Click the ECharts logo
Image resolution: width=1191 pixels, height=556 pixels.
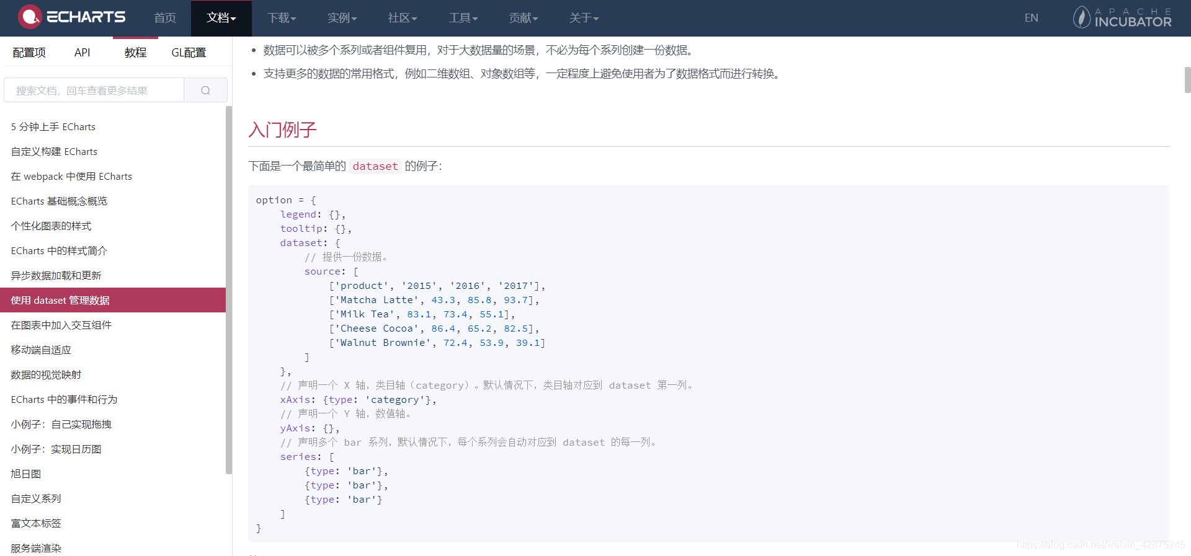tap(72, 17)
